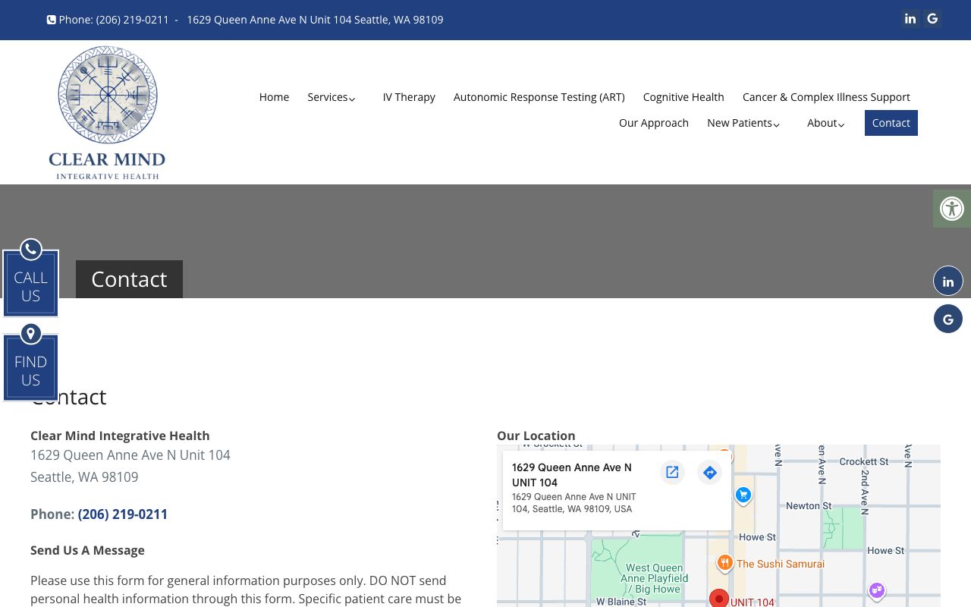The height and width of the screenshot is (607, 971).
Task: Open map directions arrow icon
Action: click(x=709, y=473)
